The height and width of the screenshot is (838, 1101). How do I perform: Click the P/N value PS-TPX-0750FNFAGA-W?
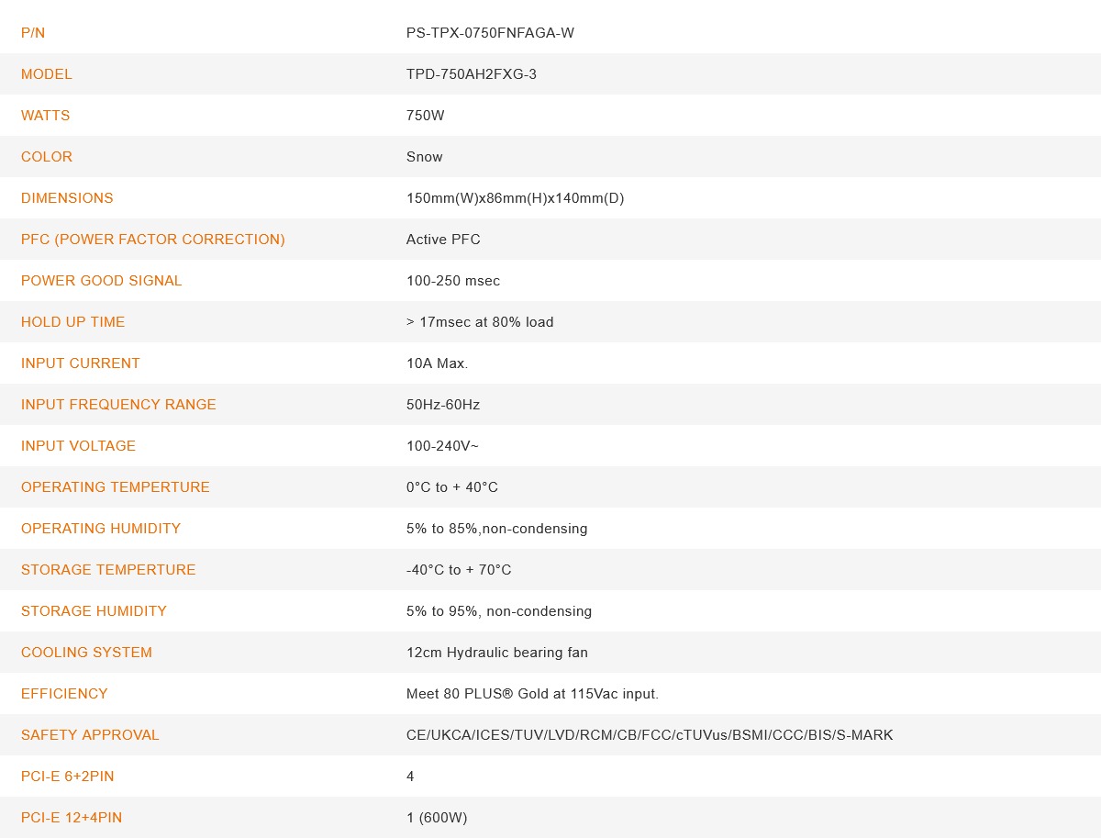(x=490, y=33)
